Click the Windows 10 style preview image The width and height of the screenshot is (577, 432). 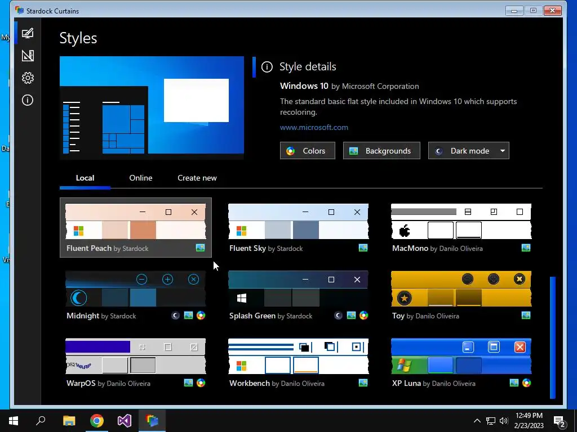coord(152,107)
